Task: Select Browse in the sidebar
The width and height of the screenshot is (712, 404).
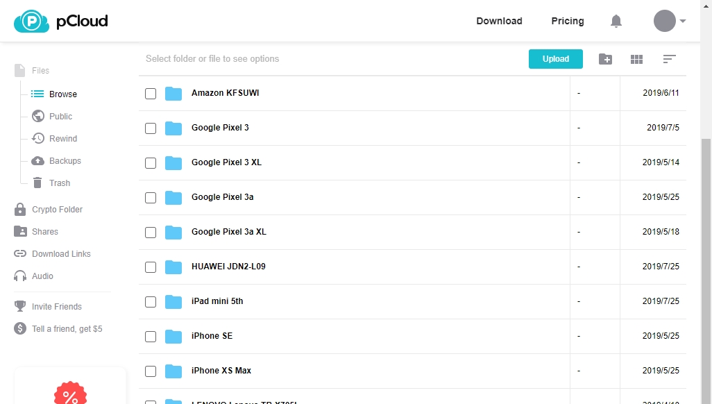Action: (63, 94)
